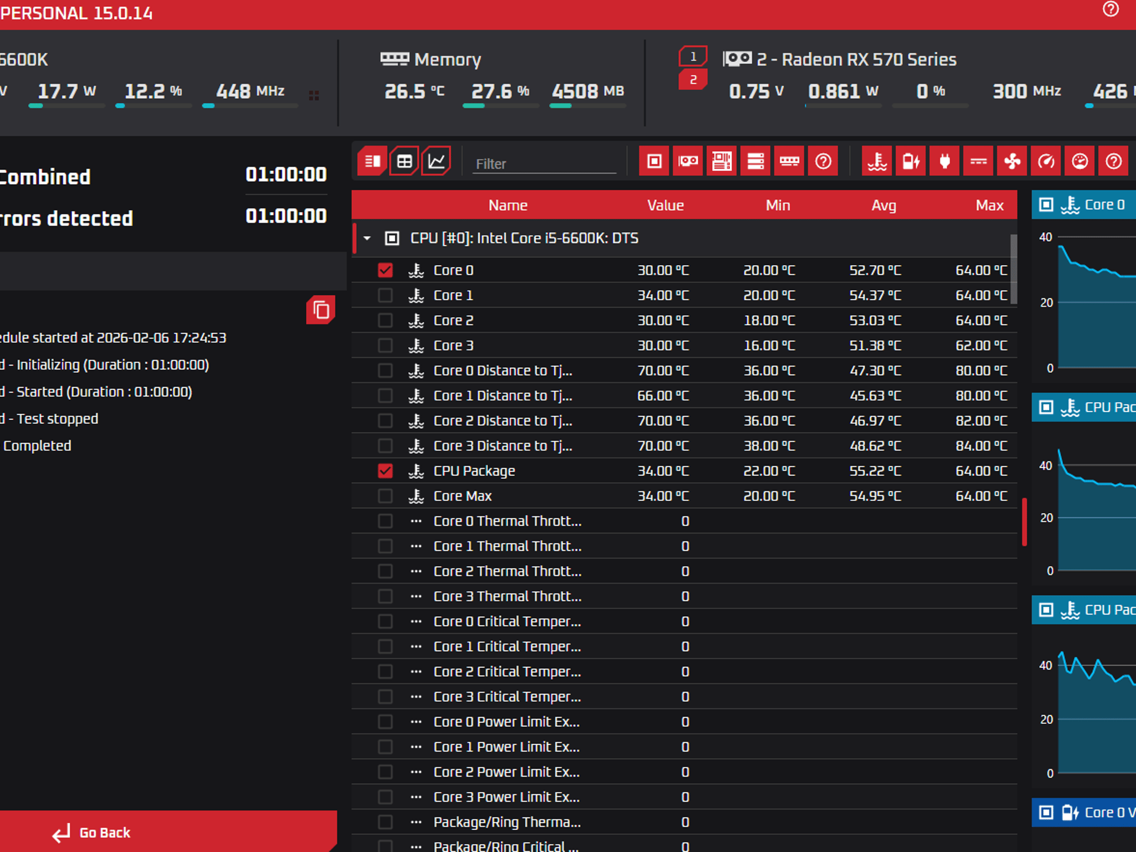Filter sensors by CPU chip icon
Screen dimensions: 1136x852
point(655,161)
